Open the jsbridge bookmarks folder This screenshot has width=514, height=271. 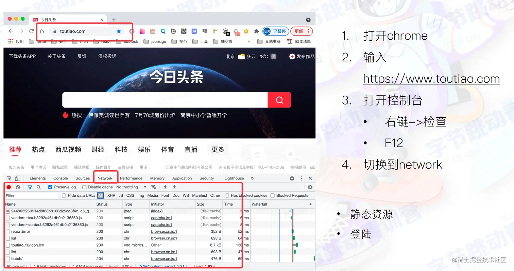[155, 41]
